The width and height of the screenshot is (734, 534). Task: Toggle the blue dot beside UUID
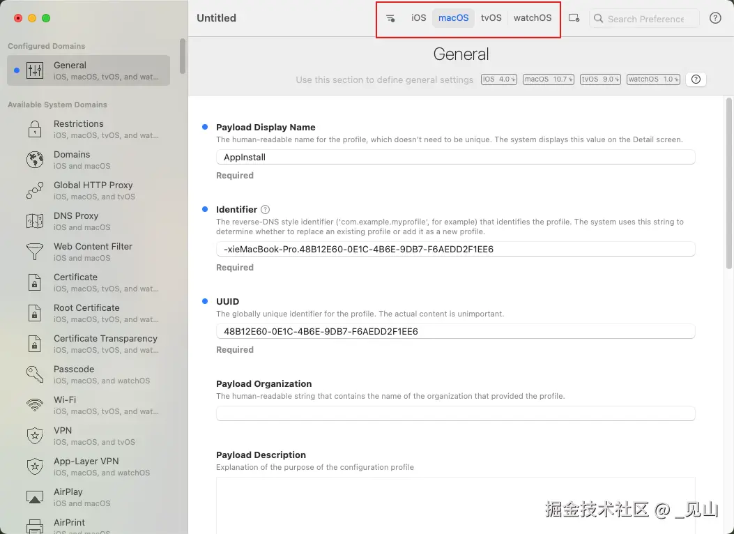coord(204,301)
